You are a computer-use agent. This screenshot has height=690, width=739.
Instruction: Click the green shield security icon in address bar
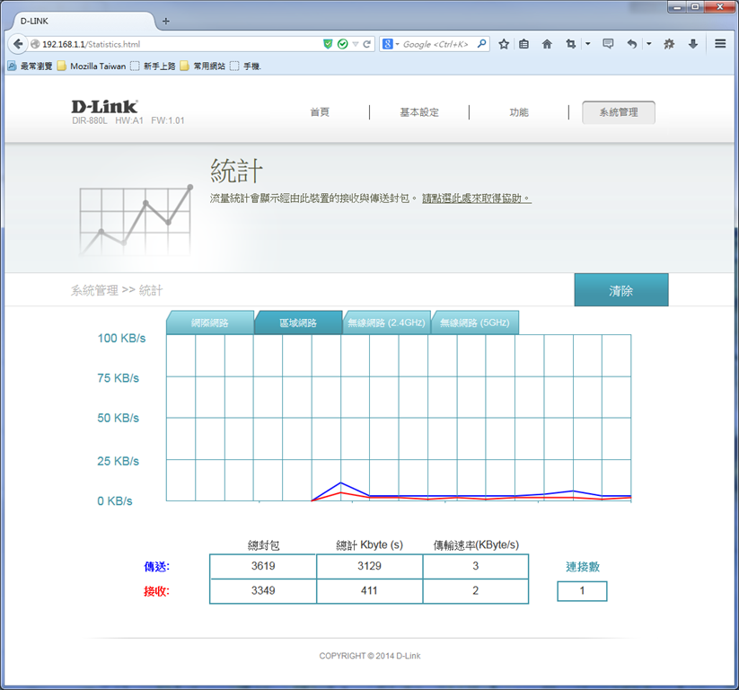point(328,44)
